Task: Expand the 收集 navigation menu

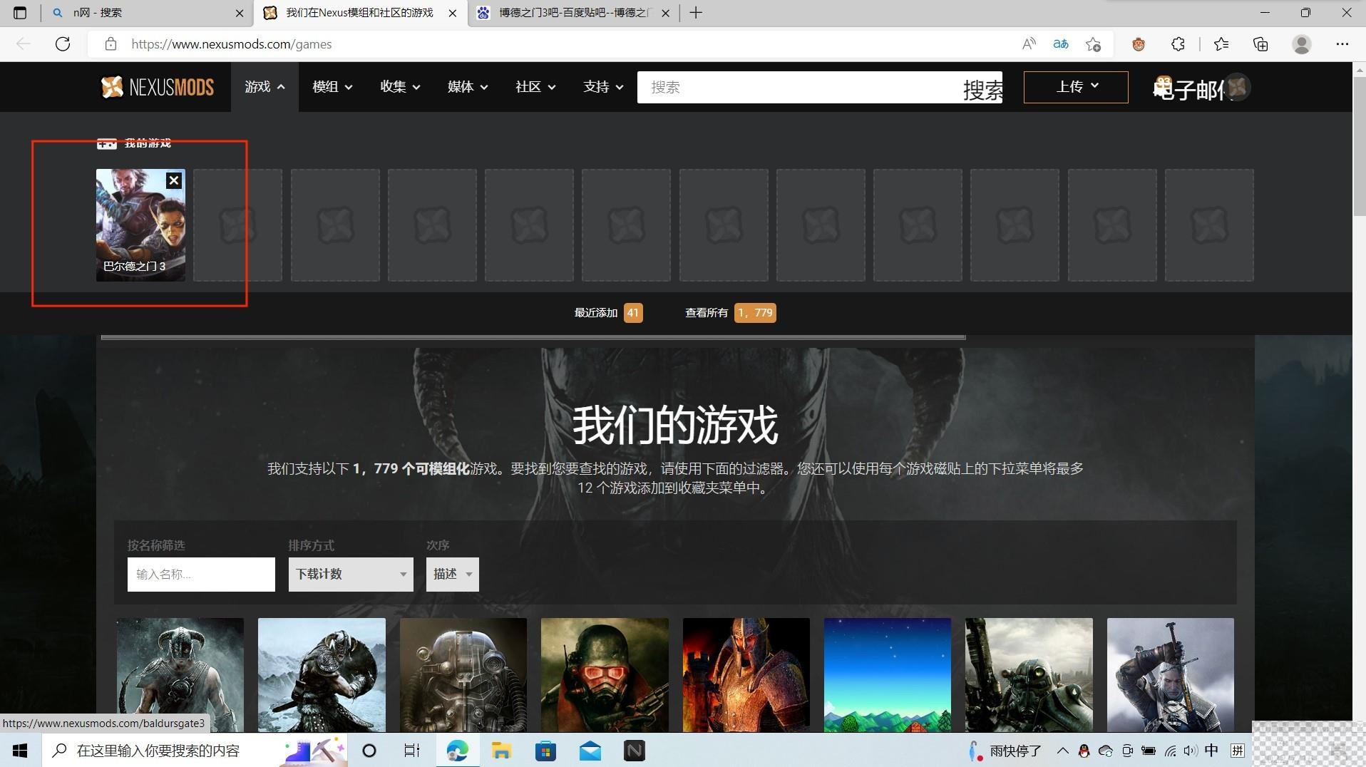Action: (400, 87)
